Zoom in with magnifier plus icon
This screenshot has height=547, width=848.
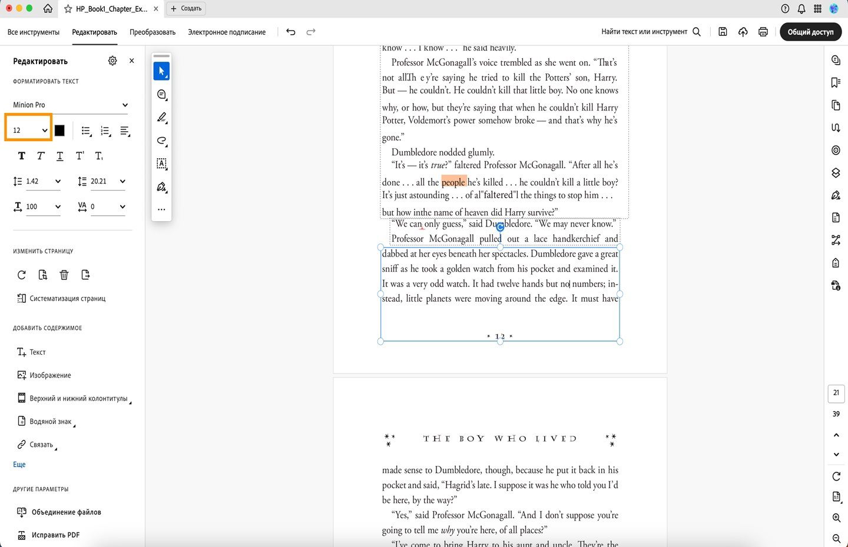[836, 518]
